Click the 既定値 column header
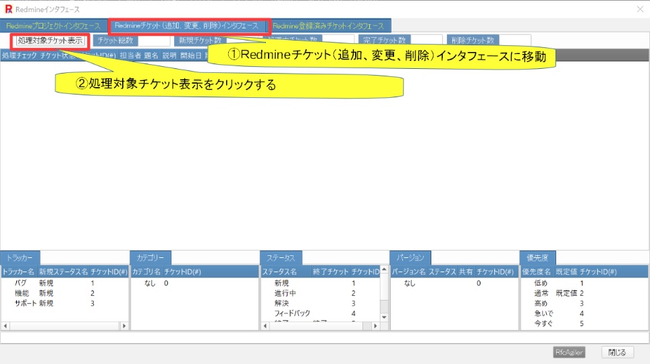650x364 pixels. 566,272
